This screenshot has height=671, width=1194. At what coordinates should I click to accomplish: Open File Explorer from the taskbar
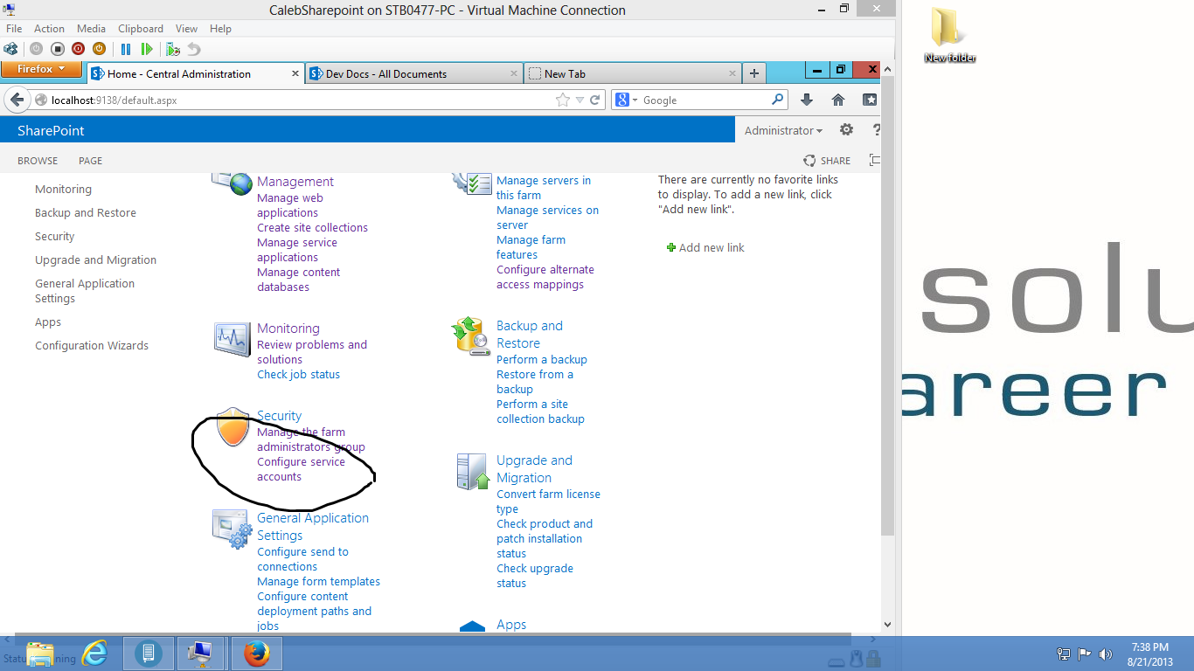40,654
